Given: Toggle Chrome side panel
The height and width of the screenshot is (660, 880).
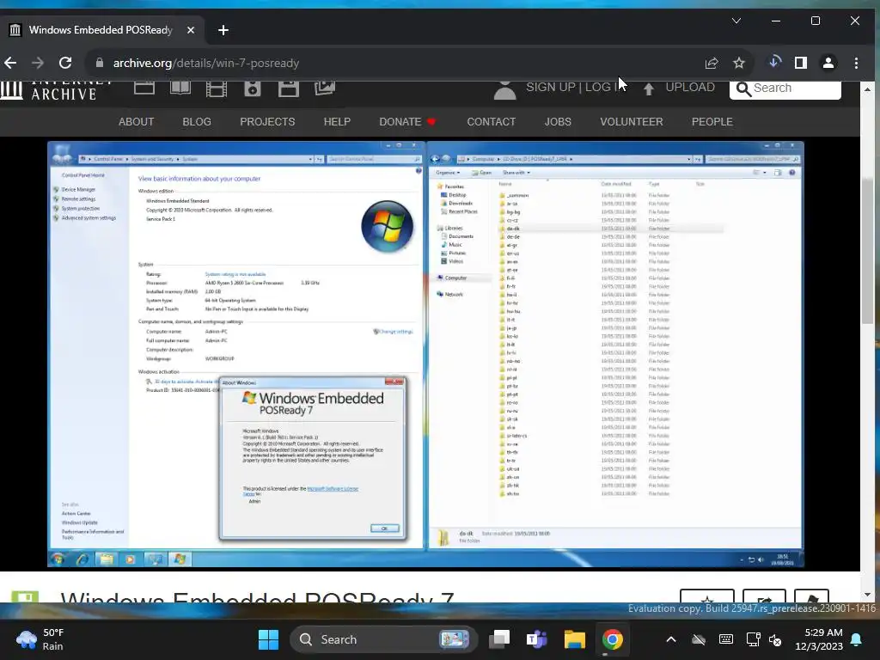Looking at the screenshot, I should coord(801,63).
